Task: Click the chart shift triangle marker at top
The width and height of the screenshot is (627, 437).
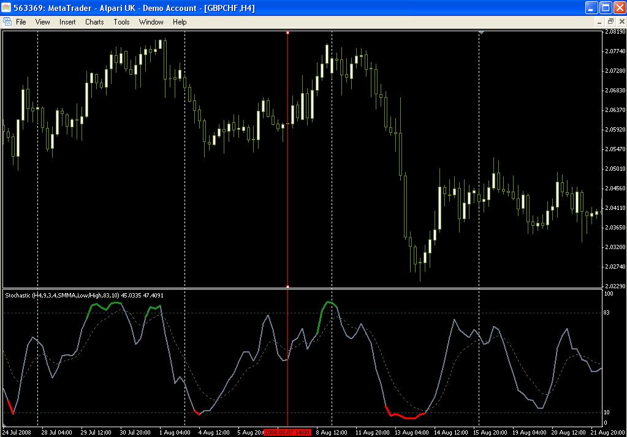Action: point(482,32)
